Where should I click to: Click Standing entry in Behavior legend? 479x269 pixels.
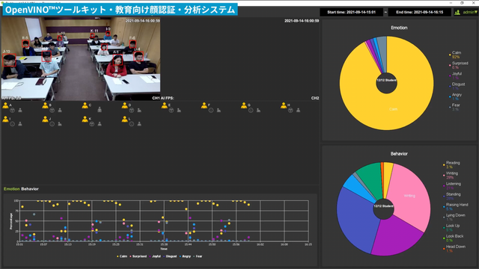(452, 196)
